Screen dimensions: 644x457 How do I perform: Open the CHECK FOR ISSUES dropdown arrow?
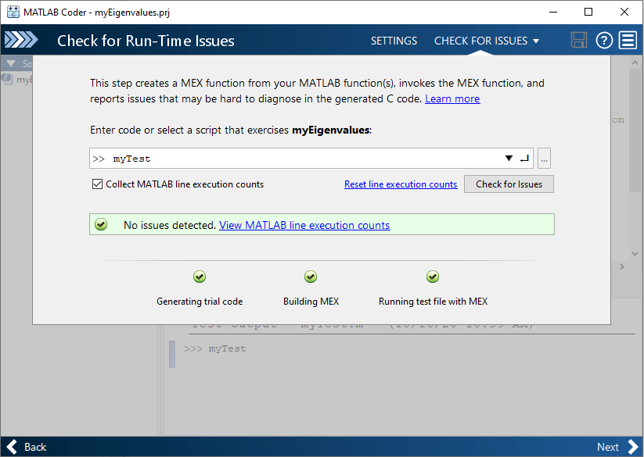coord(535,41)
